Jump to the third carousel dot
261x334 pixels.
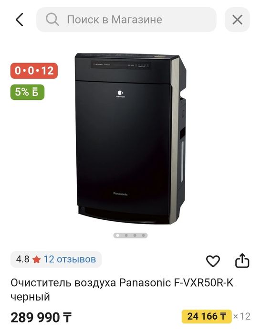tap(135, 236)
